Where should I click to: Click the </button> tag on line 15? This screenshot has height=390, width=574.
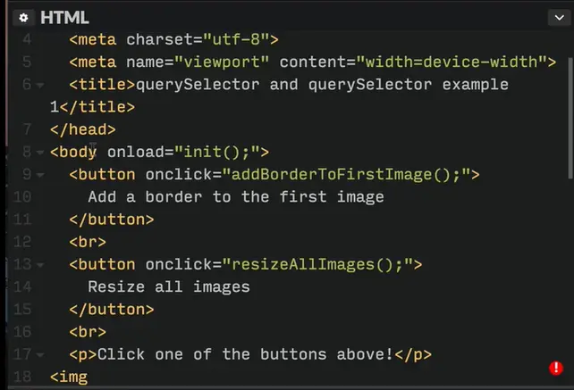coord(112,310)
